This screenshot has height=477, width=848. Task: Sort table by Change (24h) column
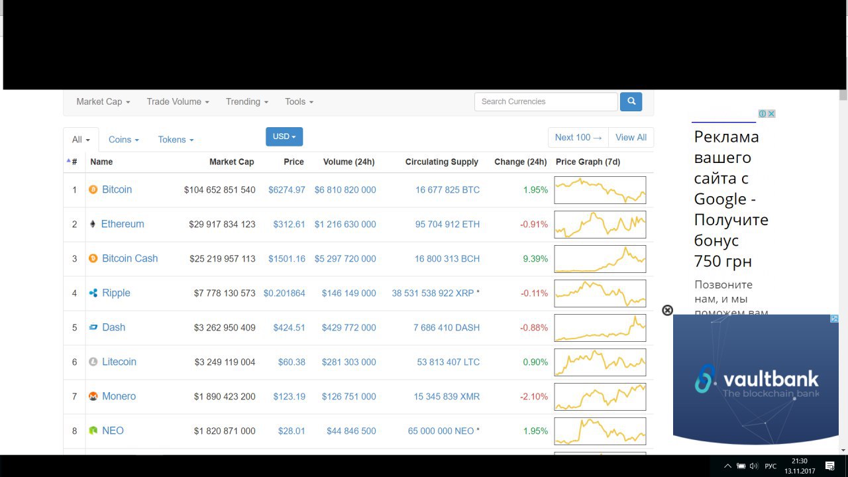[521, 162]
